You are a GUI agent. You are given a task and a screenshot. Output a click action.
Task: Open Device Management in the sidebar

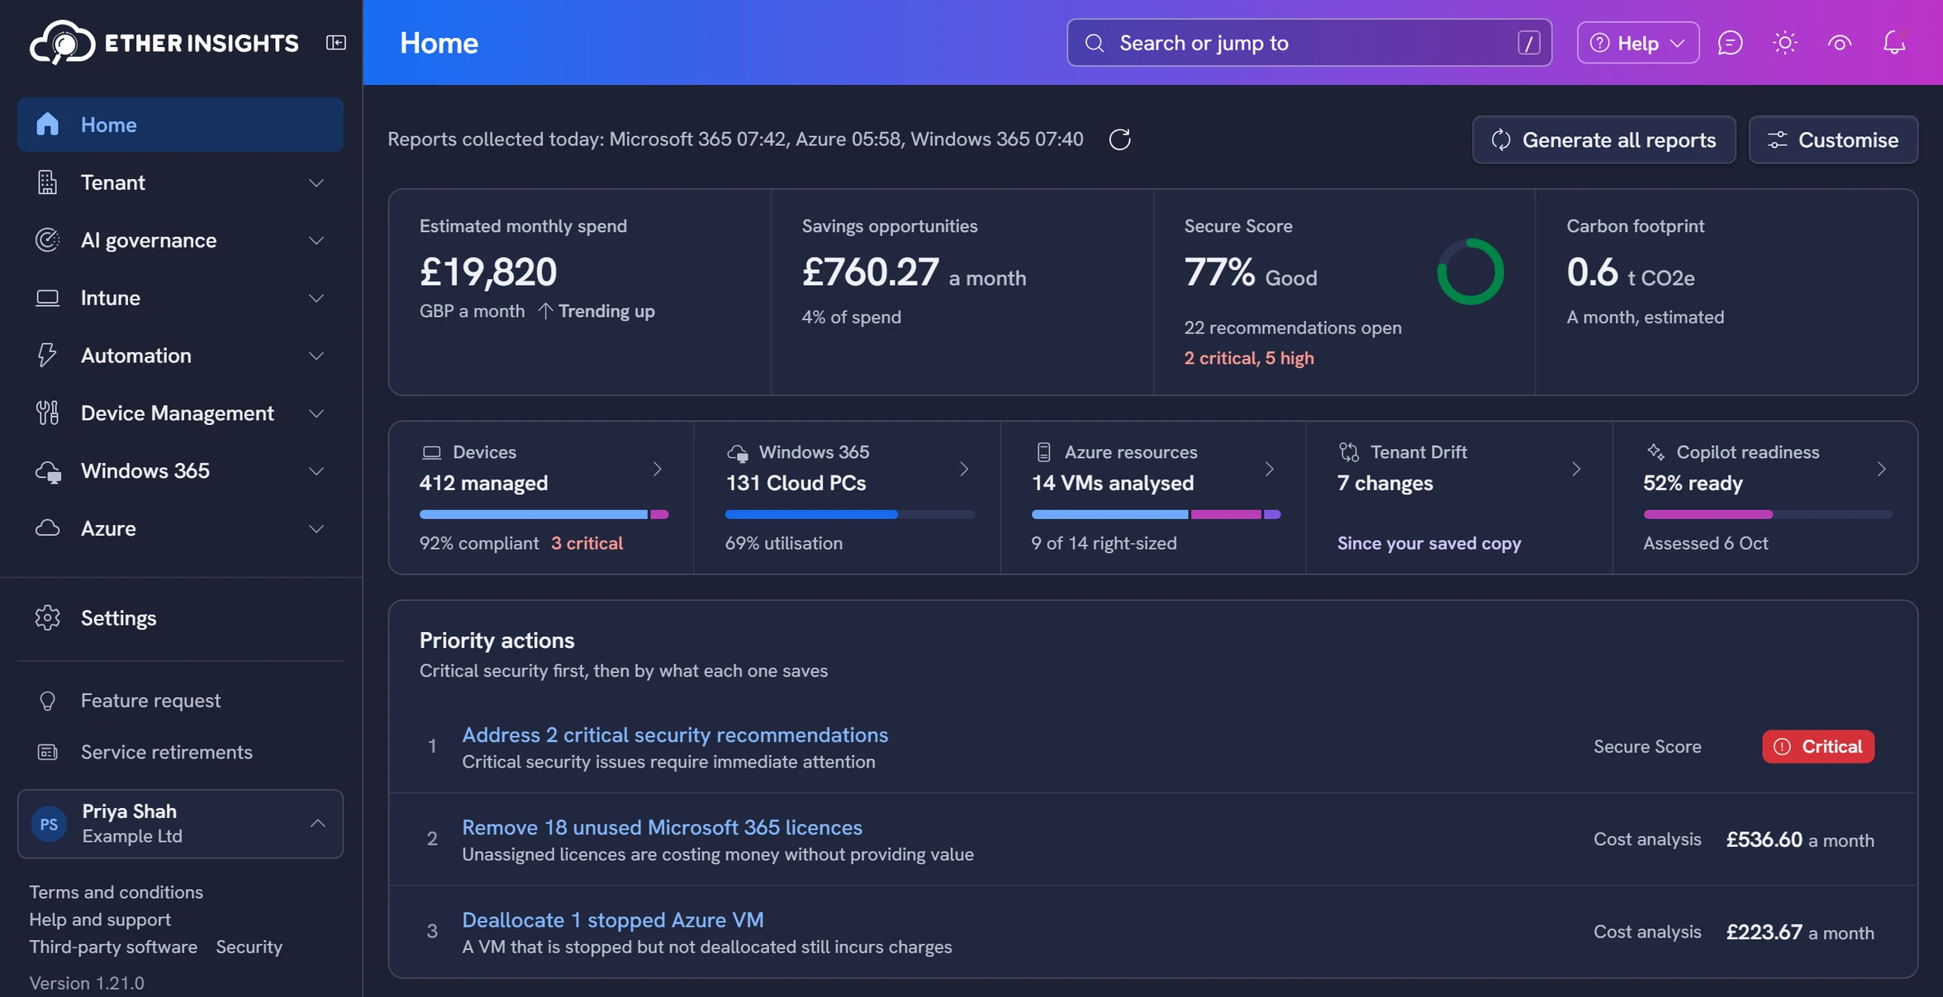tap(180, 413)
